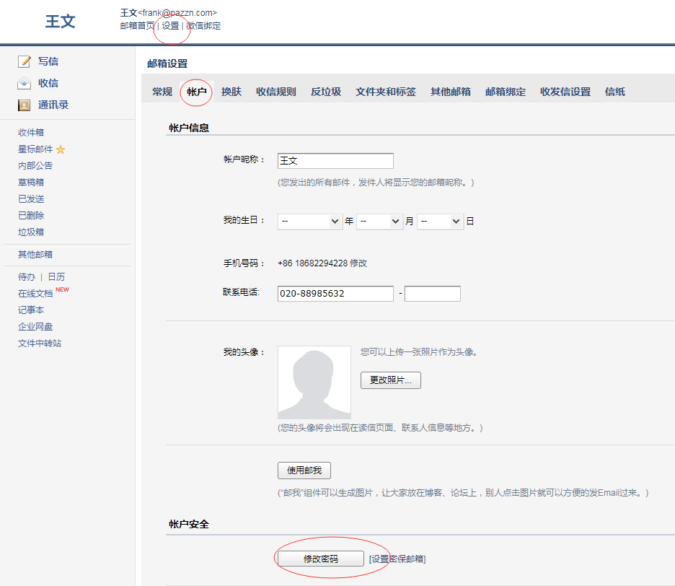Open the 文件夹和标签 tab

point(386,92)
